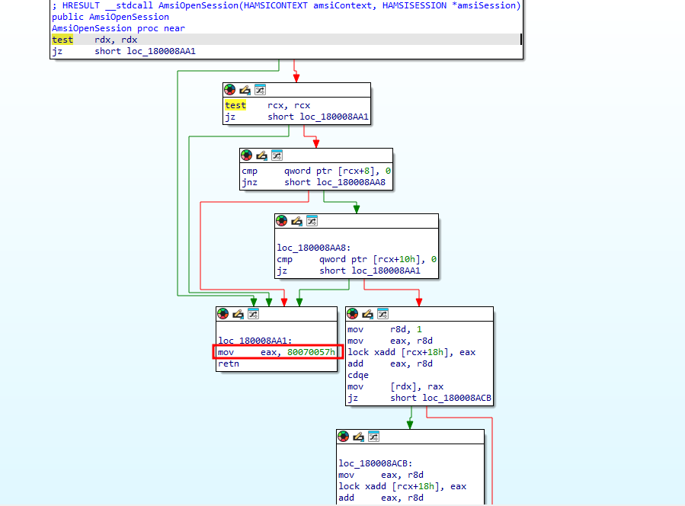
Task: Click the color icon on the loc_180008AA8 node
Action: [x=282, y=221]
